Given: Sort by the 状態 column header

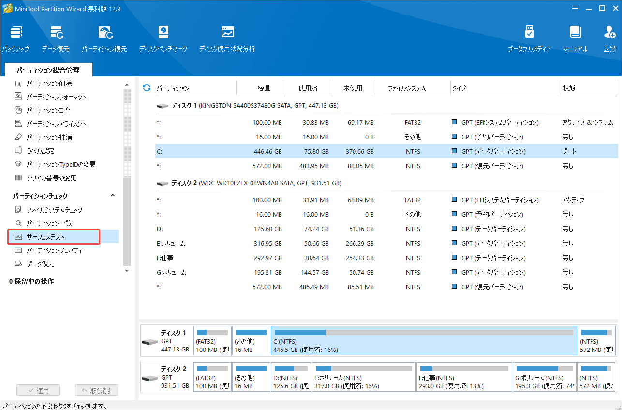Looking at the screenshot, I should [x=589, y=88].
